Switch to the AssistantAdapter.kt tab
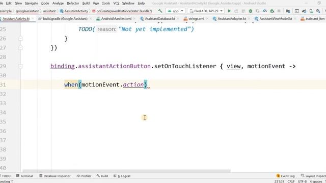The height and width of the screenshot is (183, 326). point(232,19)
